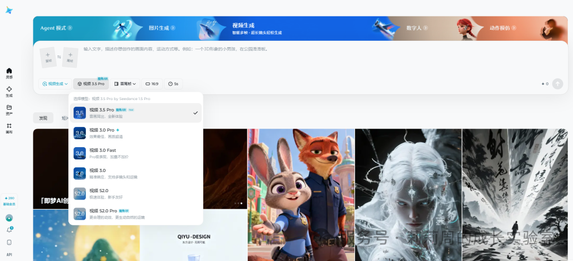Viewport: 573px width, 261px height.
Task: Swap first and last frames arrows icon
Action: (x=59, y=57)
